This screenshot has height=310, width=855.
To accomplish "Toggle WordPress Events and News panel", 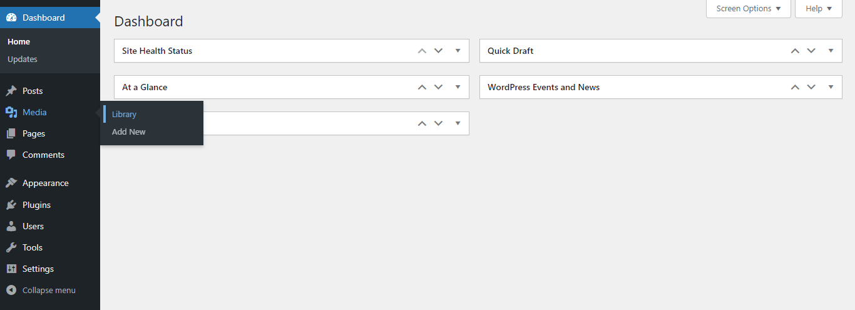I will (831, 87).
